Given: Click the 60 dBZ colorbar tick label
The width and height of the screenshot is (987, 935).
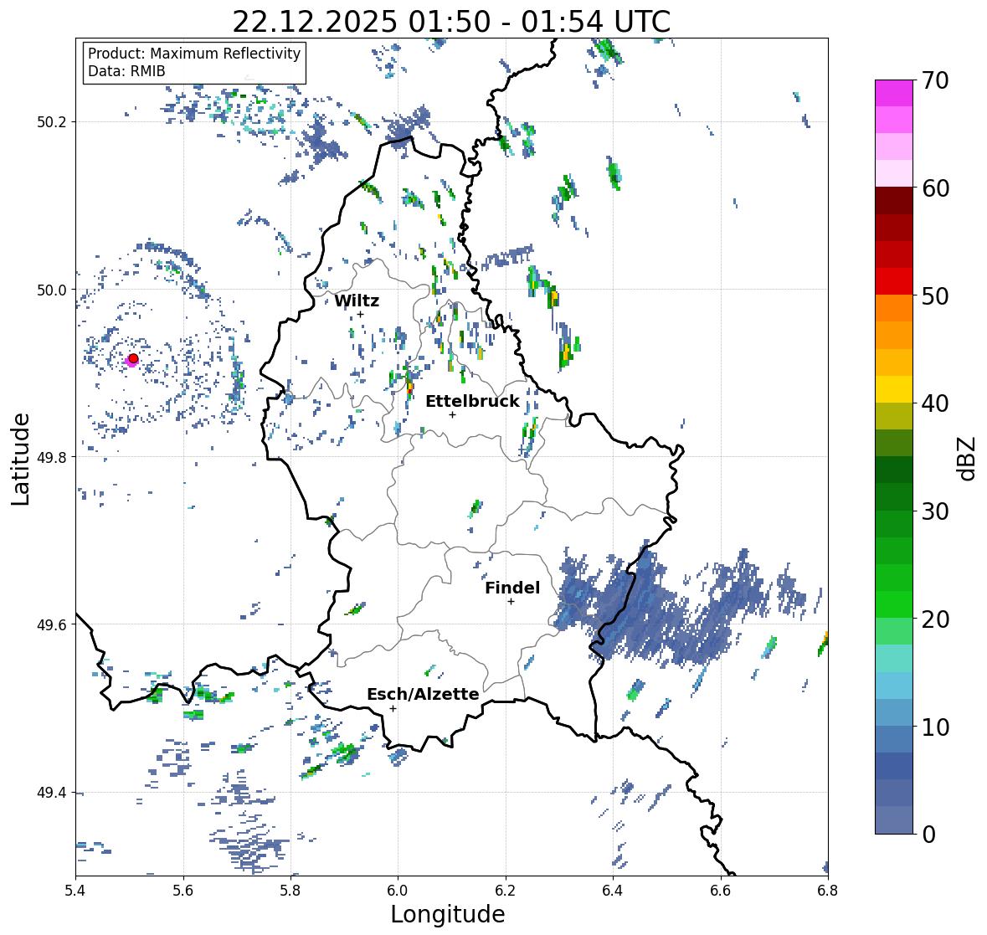Looking at the screenshot, I should [x=935, y=188].
